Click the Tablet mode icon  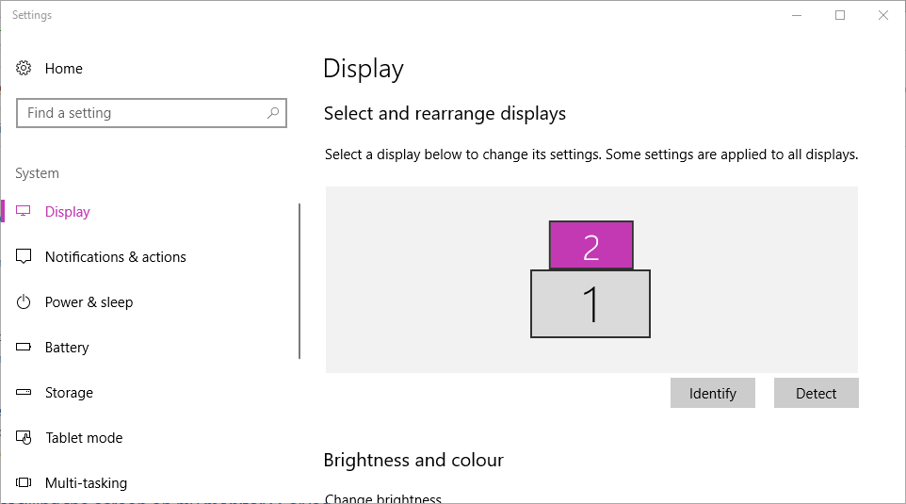[x=24, y=437]
